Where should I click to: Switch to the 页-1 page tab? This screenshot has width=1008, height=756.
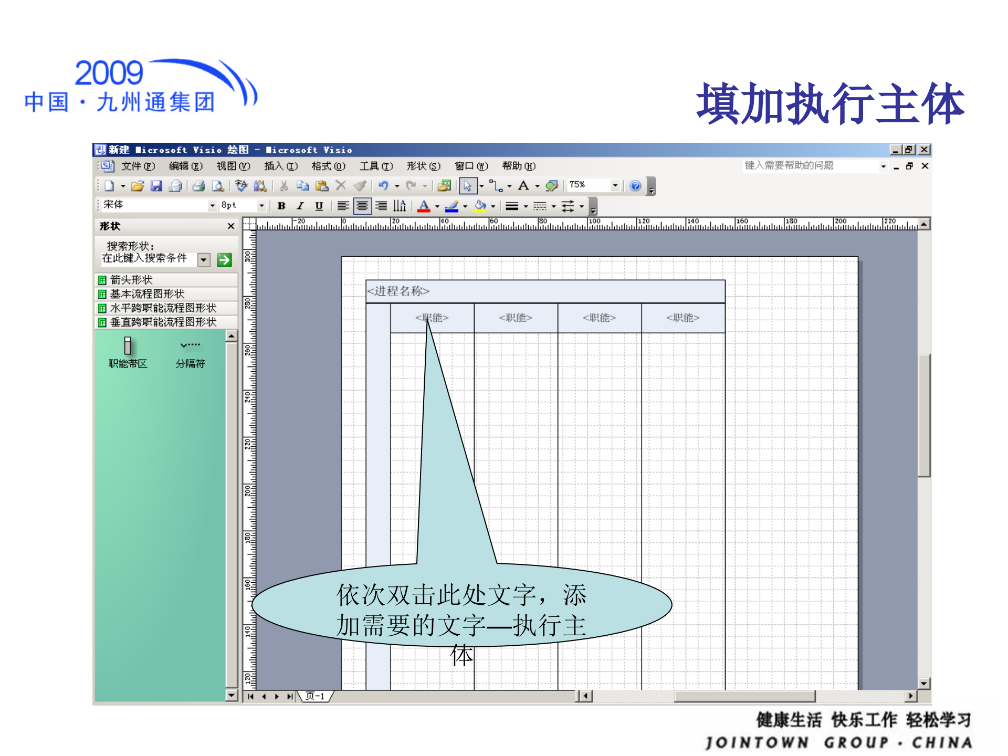315,696
